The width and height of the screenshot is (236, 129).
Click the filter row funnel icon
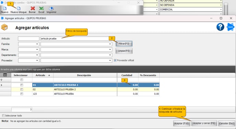click(1, 80)
